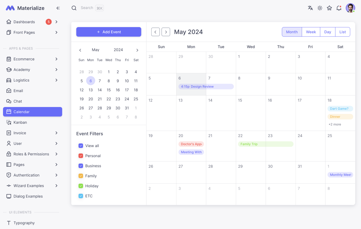Click the search magnifier icon
Screen dimensions: 361x229
click(74, 8)
